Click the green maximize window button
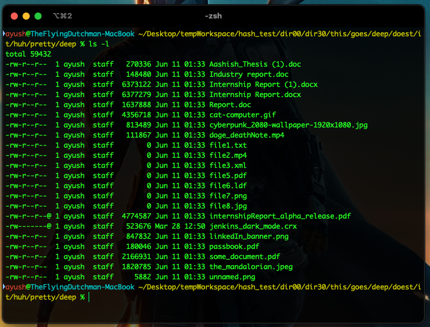 [39, 15]
